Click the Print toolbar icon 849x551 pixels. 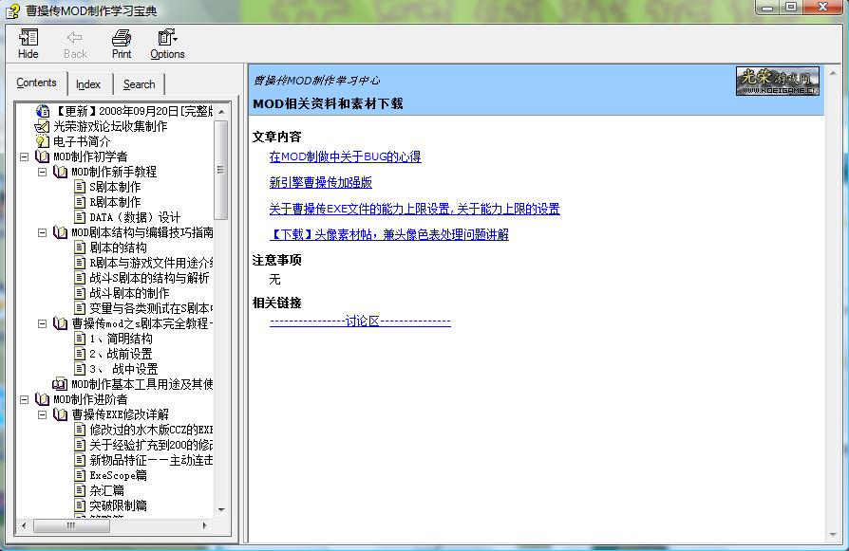pos(122,37)
